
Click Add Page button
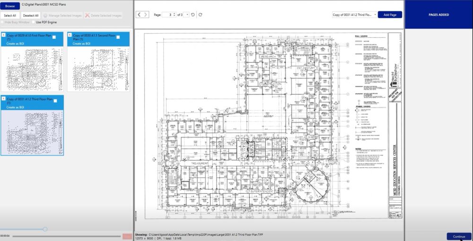(390, 15)
